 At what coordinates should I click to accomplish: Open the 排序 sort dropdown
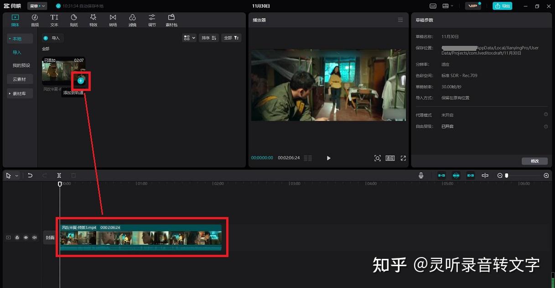click(209, 38)
